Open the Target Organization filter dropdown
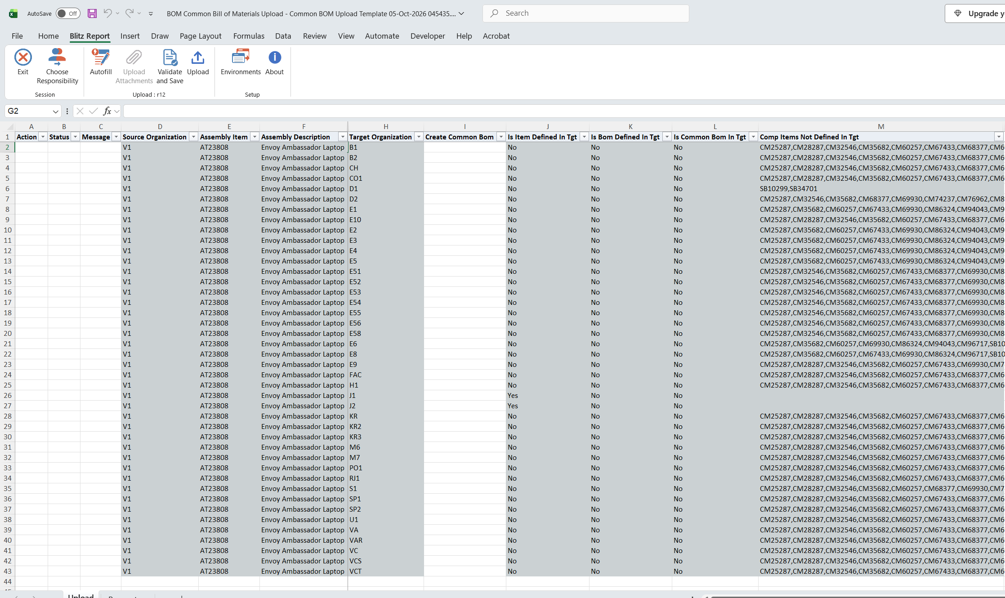 pyautogui.click(x=419, y=137)
